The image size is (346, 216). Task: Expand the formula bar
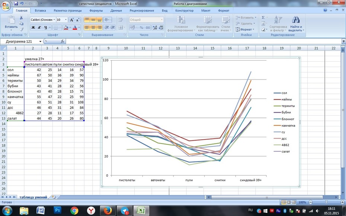343,41
